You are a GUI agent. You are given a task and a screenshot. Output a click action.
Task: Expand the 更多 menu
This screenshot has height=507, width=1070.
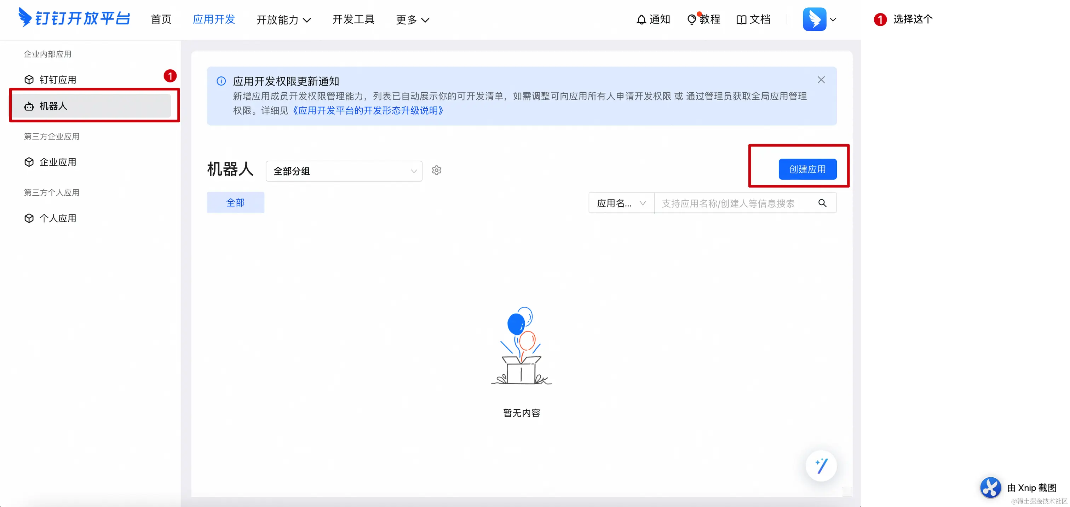point(412,19)
